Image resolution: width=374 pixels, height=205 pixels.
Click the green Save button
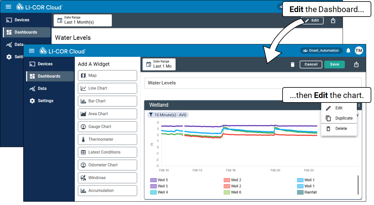point(334,65)
